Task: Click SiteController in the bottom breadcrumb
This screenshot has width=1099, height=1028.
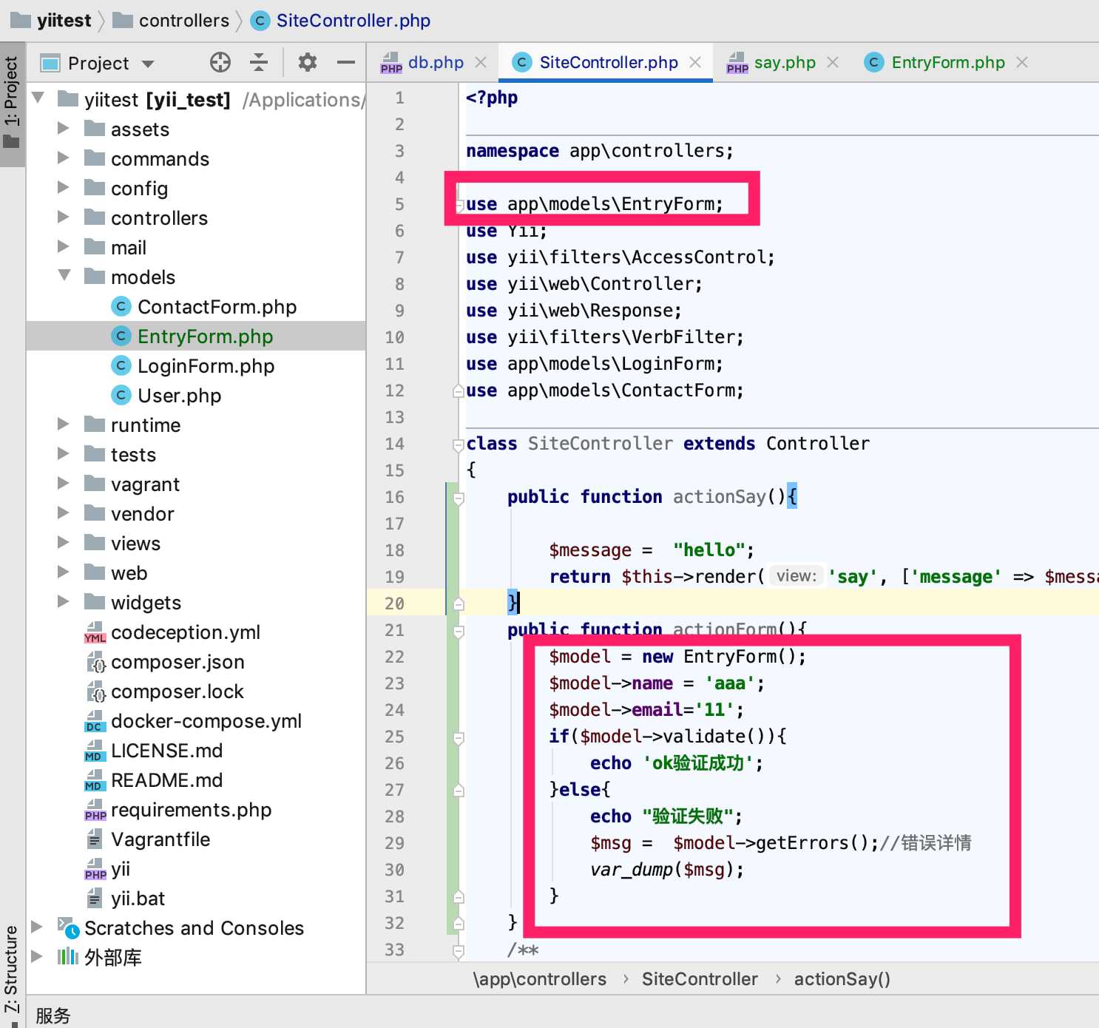Action: (x=699, y=979)
